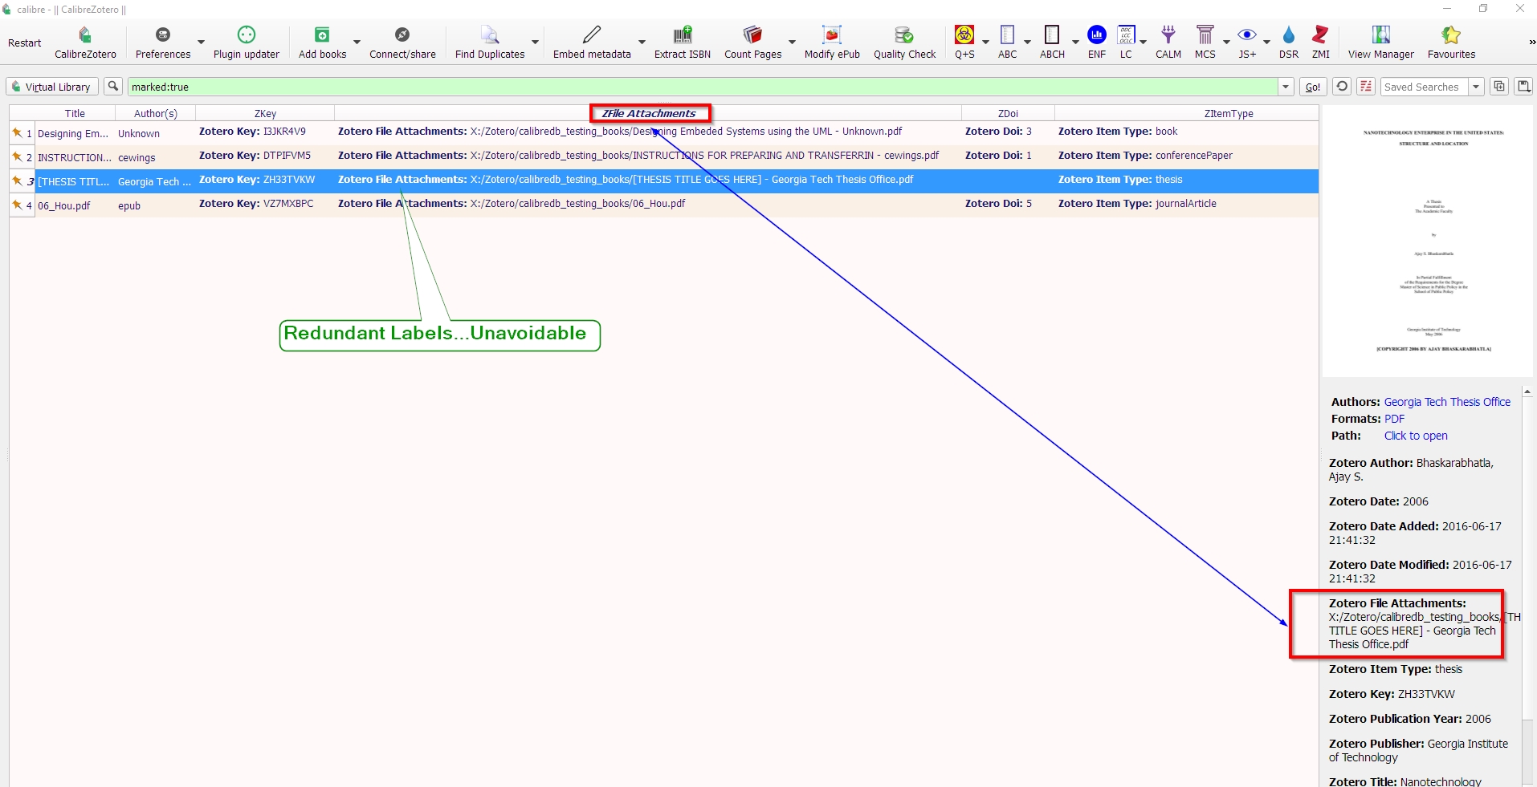
Task: Click the book cover thumbnail
Action: [x=1427, y=241]
